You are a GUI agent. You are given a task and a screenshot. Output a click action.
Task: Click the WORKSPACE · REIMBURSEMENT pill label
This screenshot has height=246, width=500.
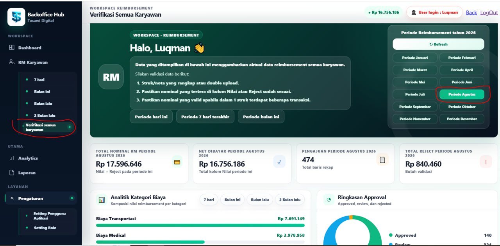[166, 35]
